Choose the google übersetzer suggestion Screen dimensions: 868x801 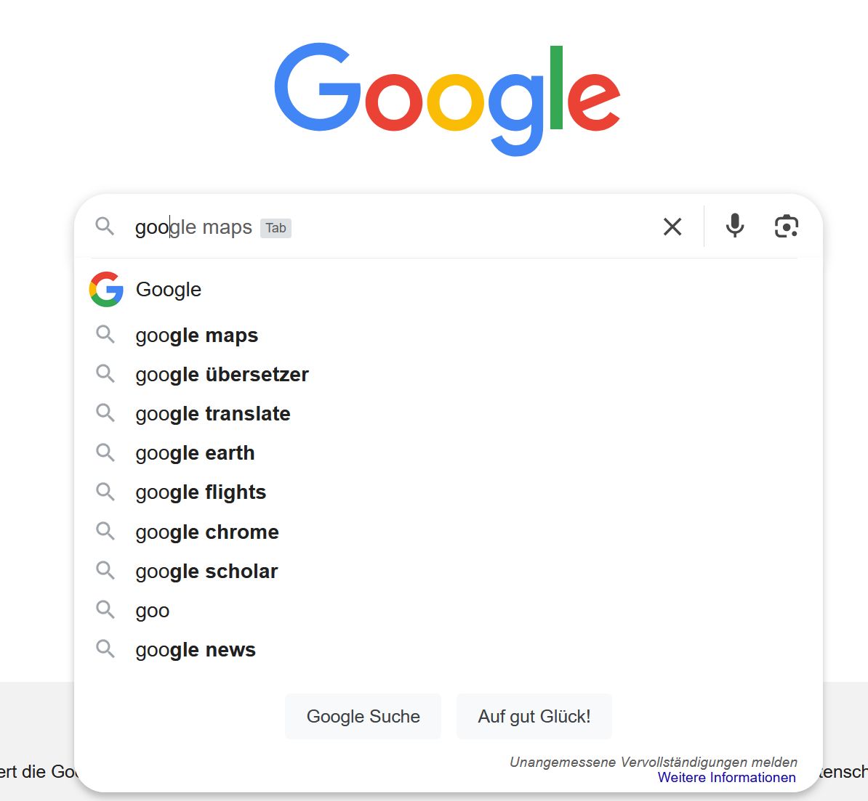(x=222, y=375)
